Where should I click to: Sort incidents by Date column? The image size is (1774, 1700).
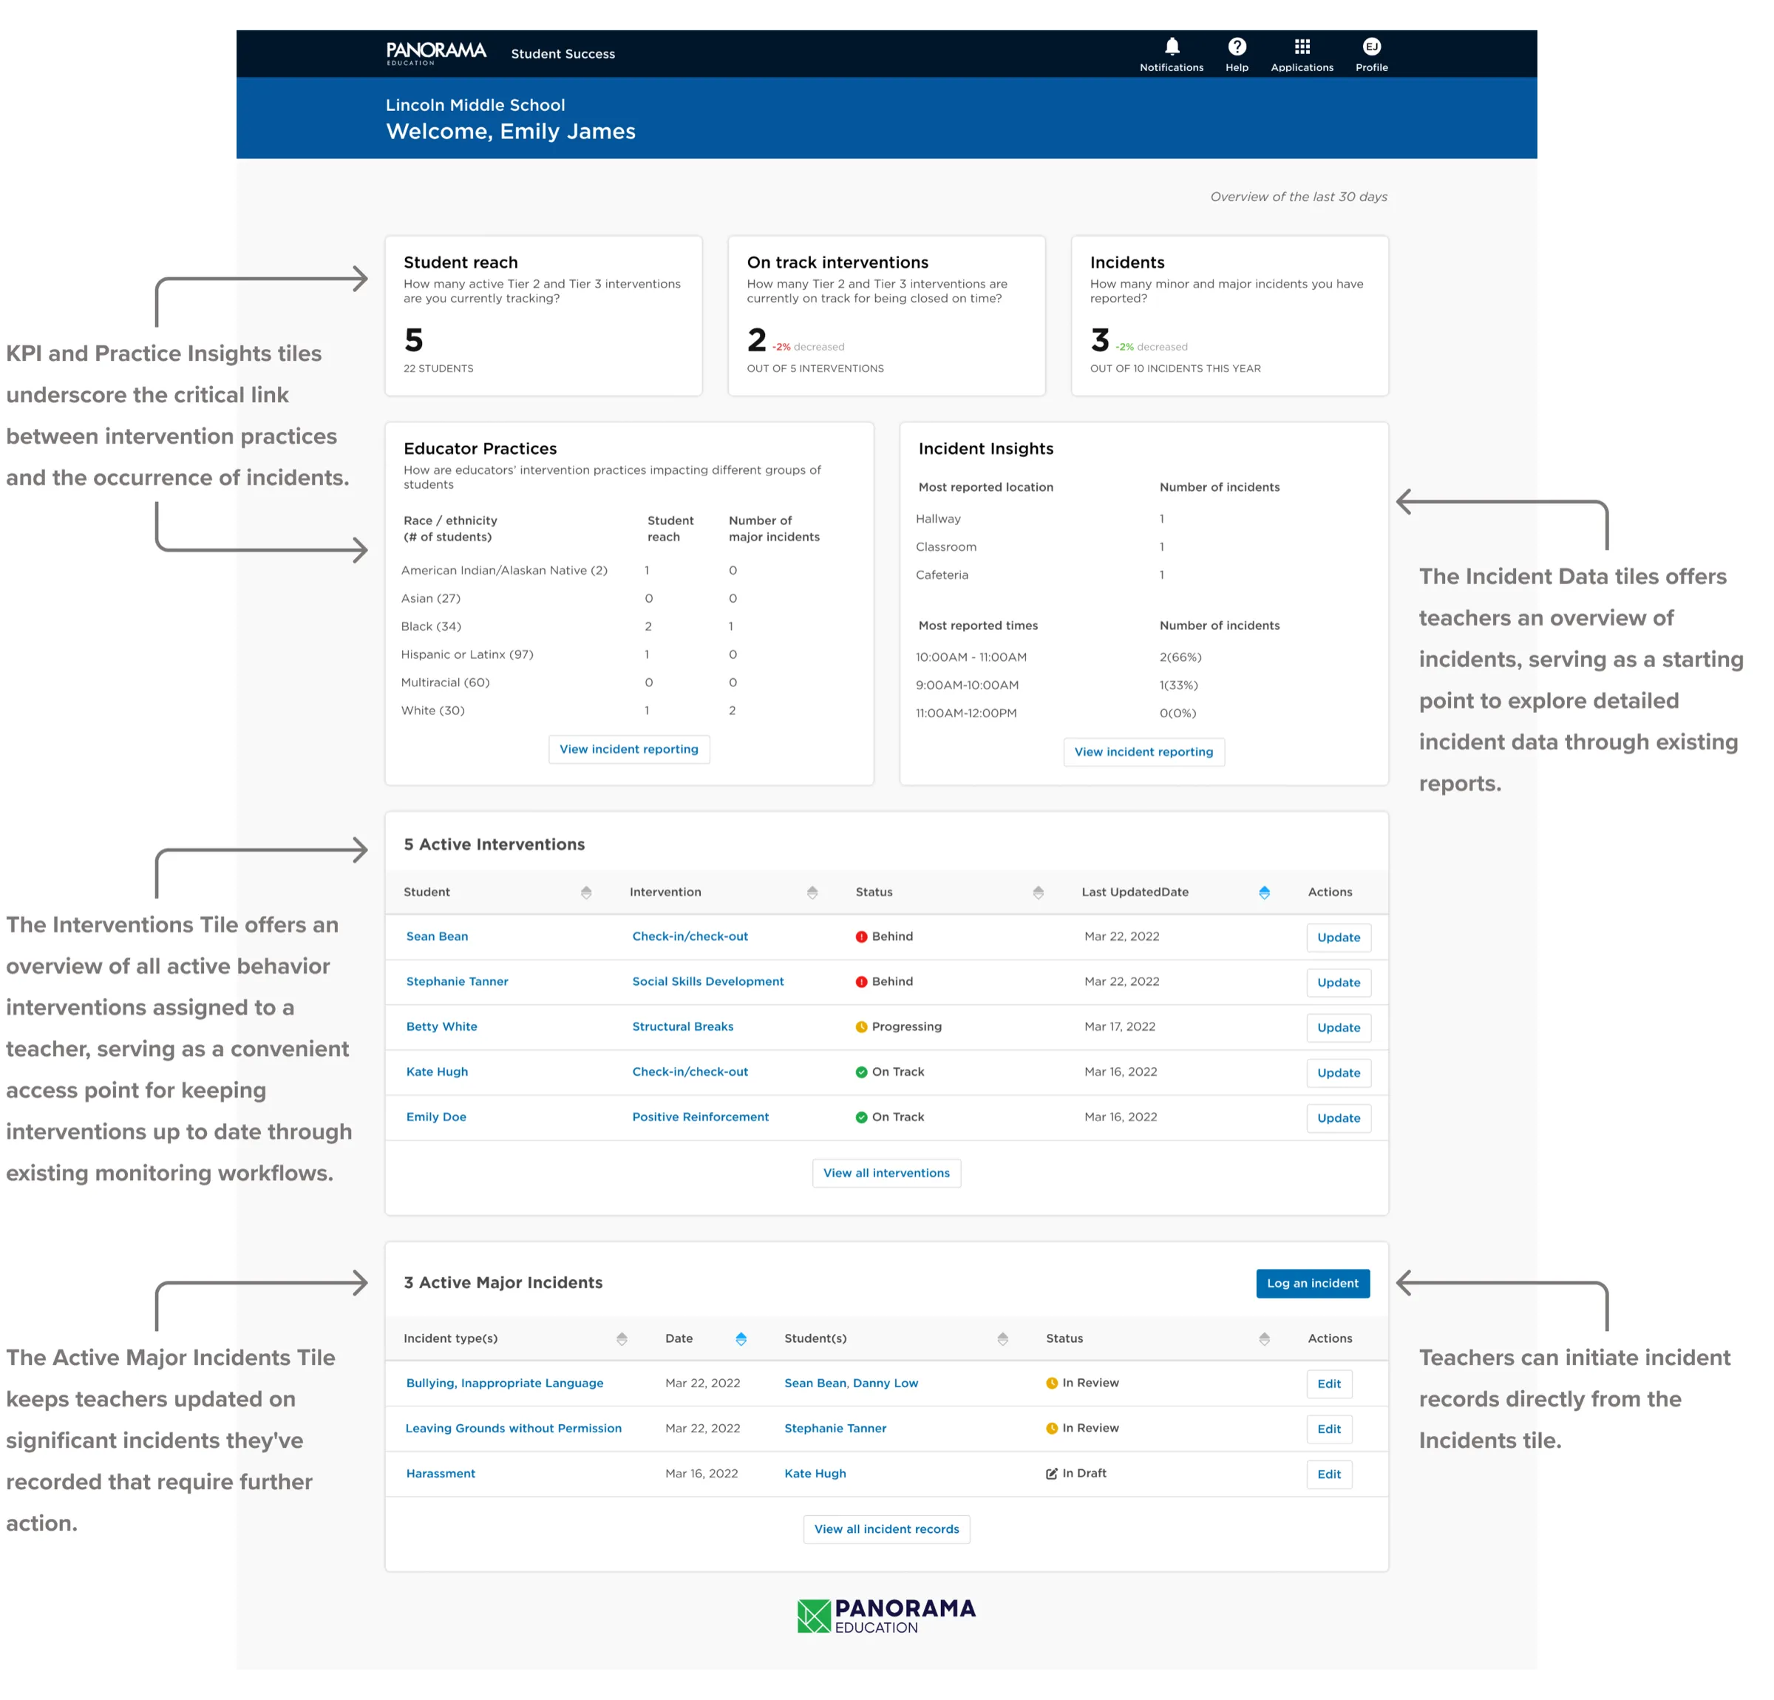741,1339
